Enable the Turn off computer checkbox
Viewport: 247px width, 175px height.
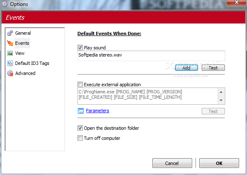pos(80,138)
